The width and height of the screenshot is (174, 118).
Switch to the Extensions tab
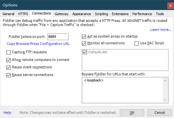pyautogui.click(x=120, y=14)
